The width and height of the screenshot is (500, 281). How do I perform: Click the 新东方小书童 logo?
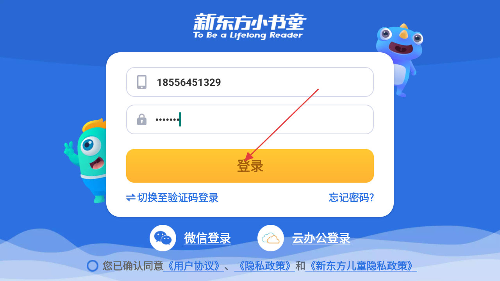[x=249, y=23]
